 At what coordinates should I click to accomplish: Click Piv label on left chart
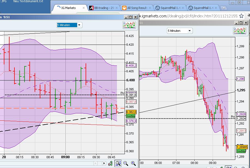(122, 93)
